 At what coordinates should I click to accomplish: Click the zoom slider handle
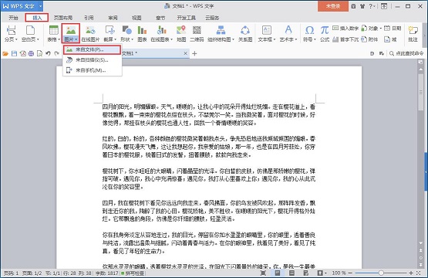pos(381,273)
